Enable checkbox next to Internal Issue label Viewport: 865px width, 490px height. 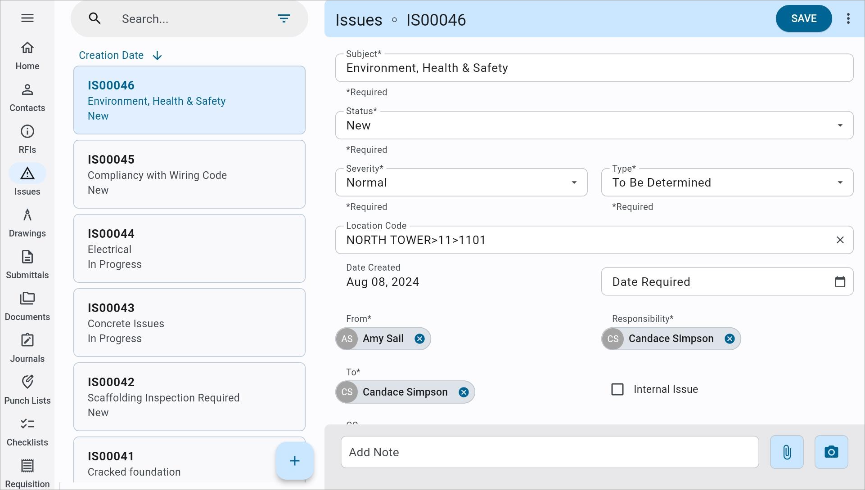(617, 388)
